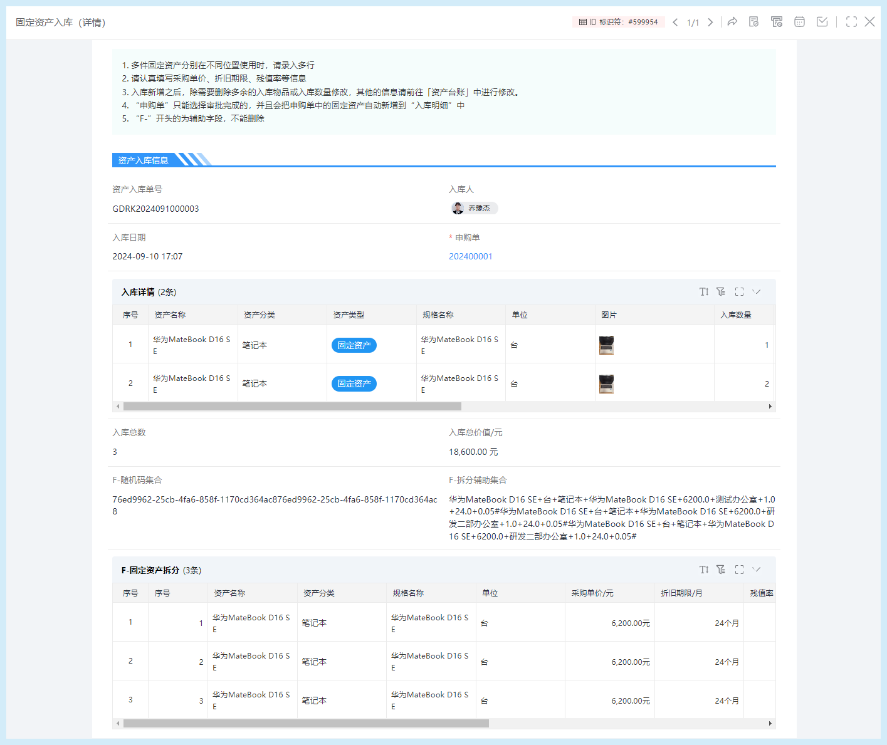887x745 pixels.
Task: Toggle fullscreen for the detail window
Action: coord(851,22)
